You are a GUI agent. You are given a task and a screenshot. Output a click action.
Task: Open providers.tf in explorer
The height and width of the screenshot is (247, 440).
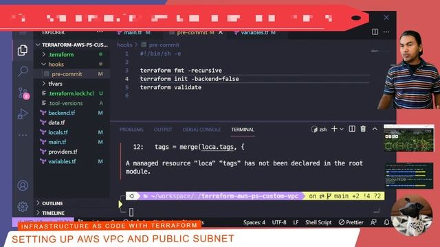click(71, 152)
